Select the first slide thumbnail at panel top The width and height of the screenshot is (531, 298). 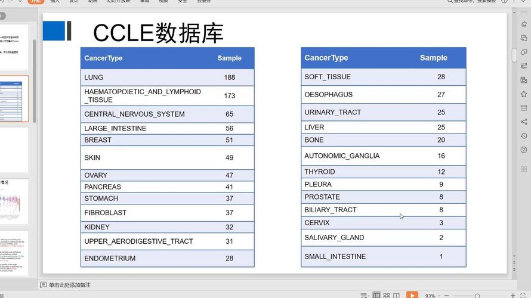(x=14, y=46)
